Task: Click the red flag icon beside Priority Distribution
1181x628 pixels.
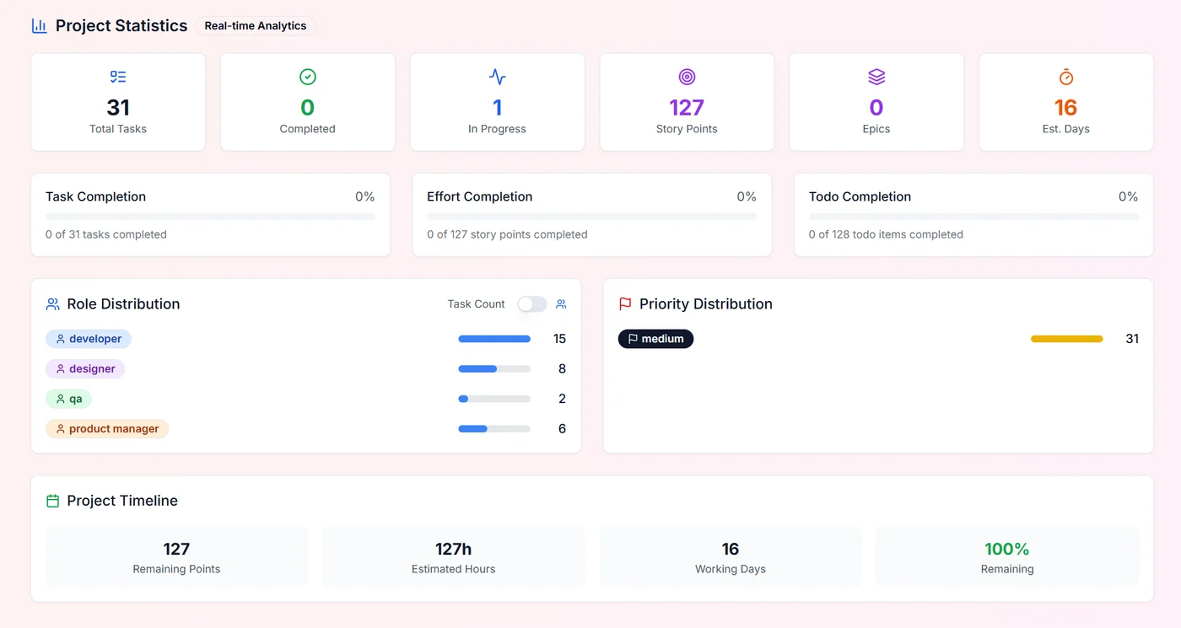Action: [x=625, y=304]
